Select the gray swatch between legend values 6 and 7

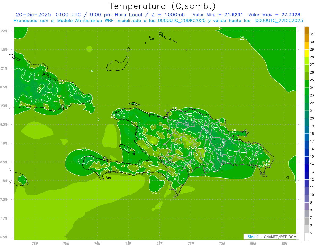click(307, 221)
